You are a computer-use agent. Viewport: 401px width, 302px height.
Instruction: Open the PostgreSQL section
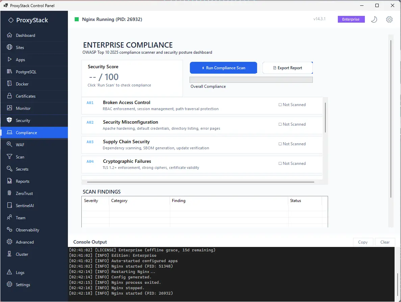34,72
